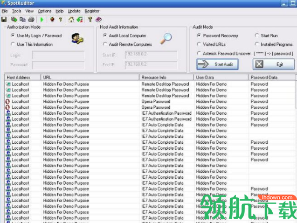The width and height of the screenshot is (297, 223).
Task: Click the Save floppy disk toolbar icon
Action: click(x=4, y=19)
